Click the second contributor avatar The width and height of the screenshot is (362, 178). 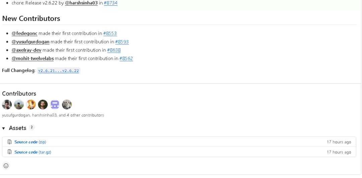pos(19,105)
